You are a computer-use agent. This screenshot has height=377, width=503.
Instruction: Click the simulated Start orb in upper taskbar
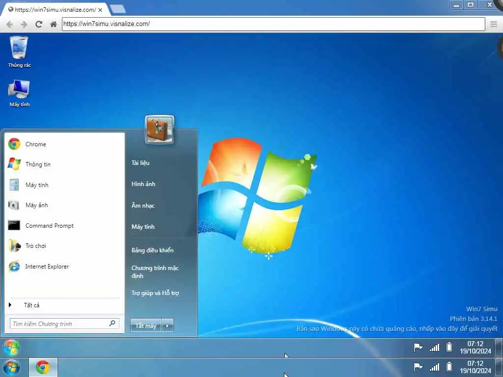pos(12,348)
